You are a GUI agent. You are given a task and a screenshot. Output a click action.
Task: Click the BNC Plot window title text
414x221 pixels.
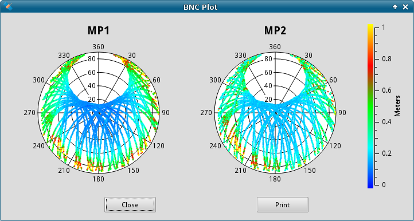200,7
